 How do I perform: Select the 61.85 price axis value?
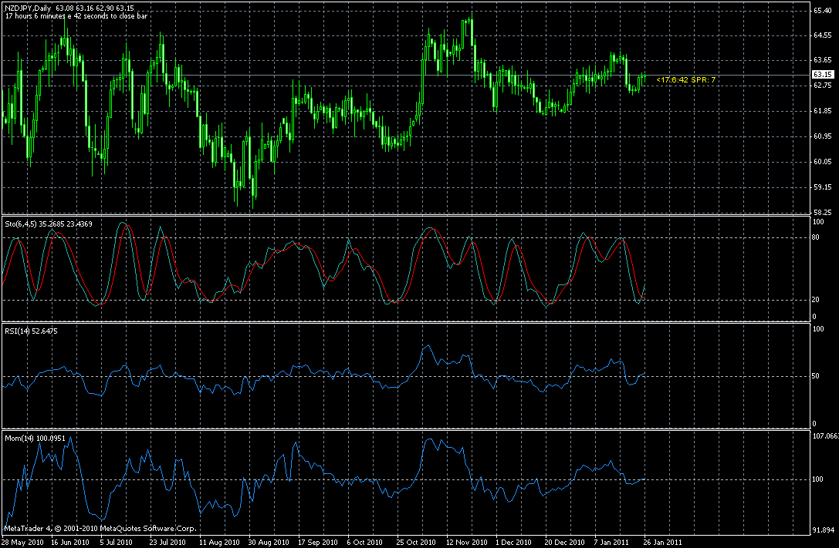(823, 111)
